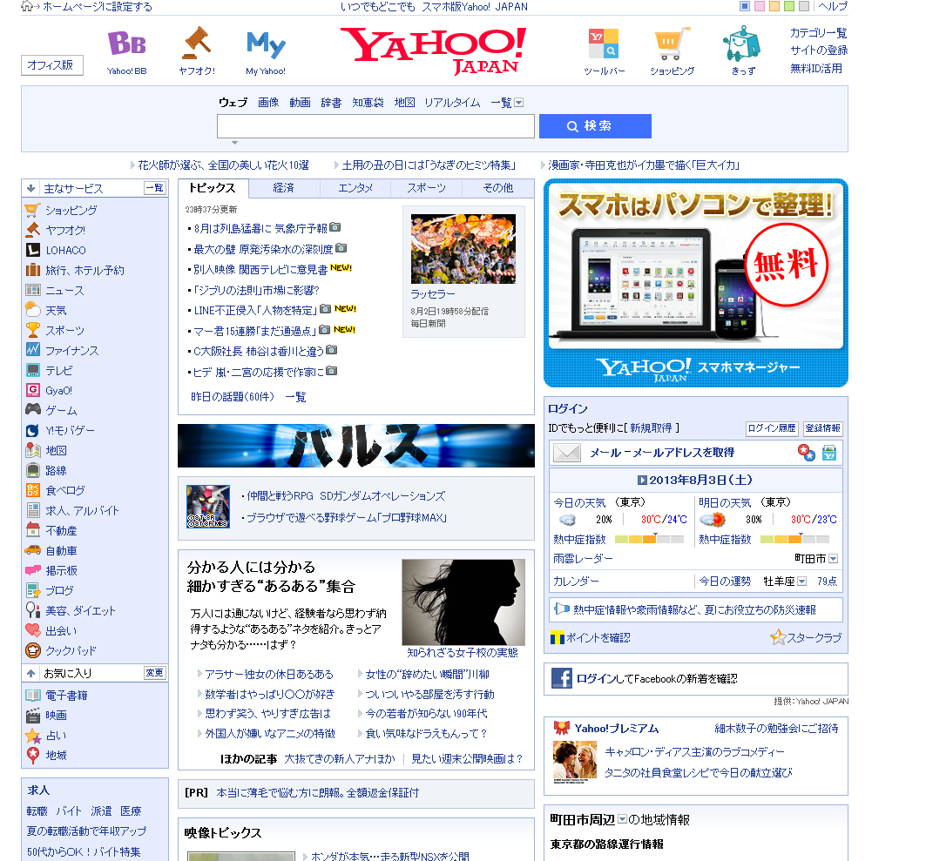Click the LOHACO icon in services list
The image size is (926, 861).
point(33,250)
